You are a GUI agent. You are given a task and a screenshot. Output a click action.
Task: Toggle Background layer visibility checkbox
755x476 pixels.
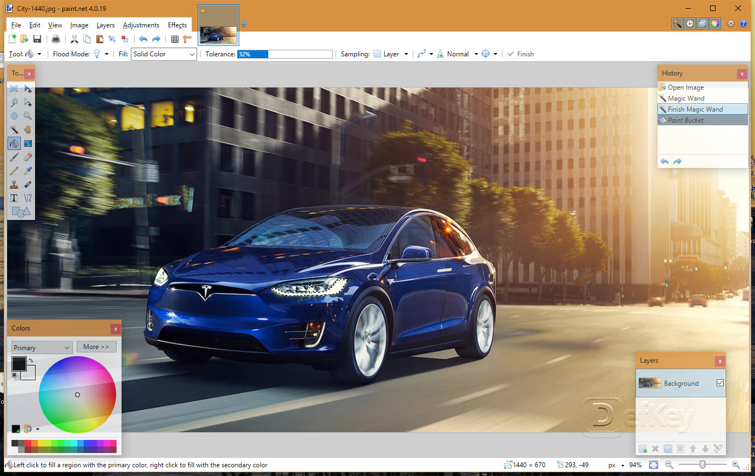pyautogui.click(x=720, y=383)
